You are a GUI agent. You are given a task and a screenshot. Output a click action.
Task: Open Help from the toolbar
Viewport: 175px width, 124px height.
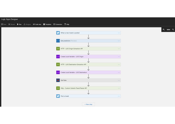(67, 24)
